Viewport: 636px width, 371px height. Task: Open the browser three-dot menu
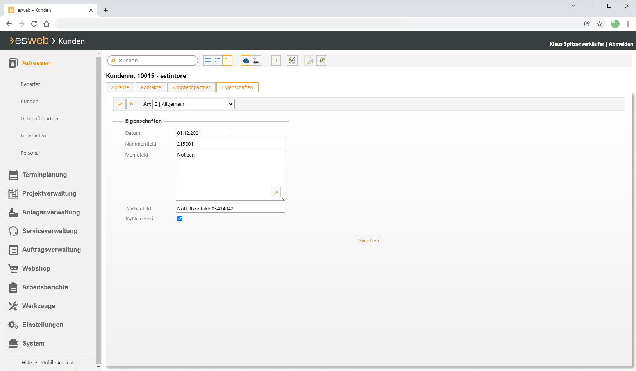click(x=628, y=24)
